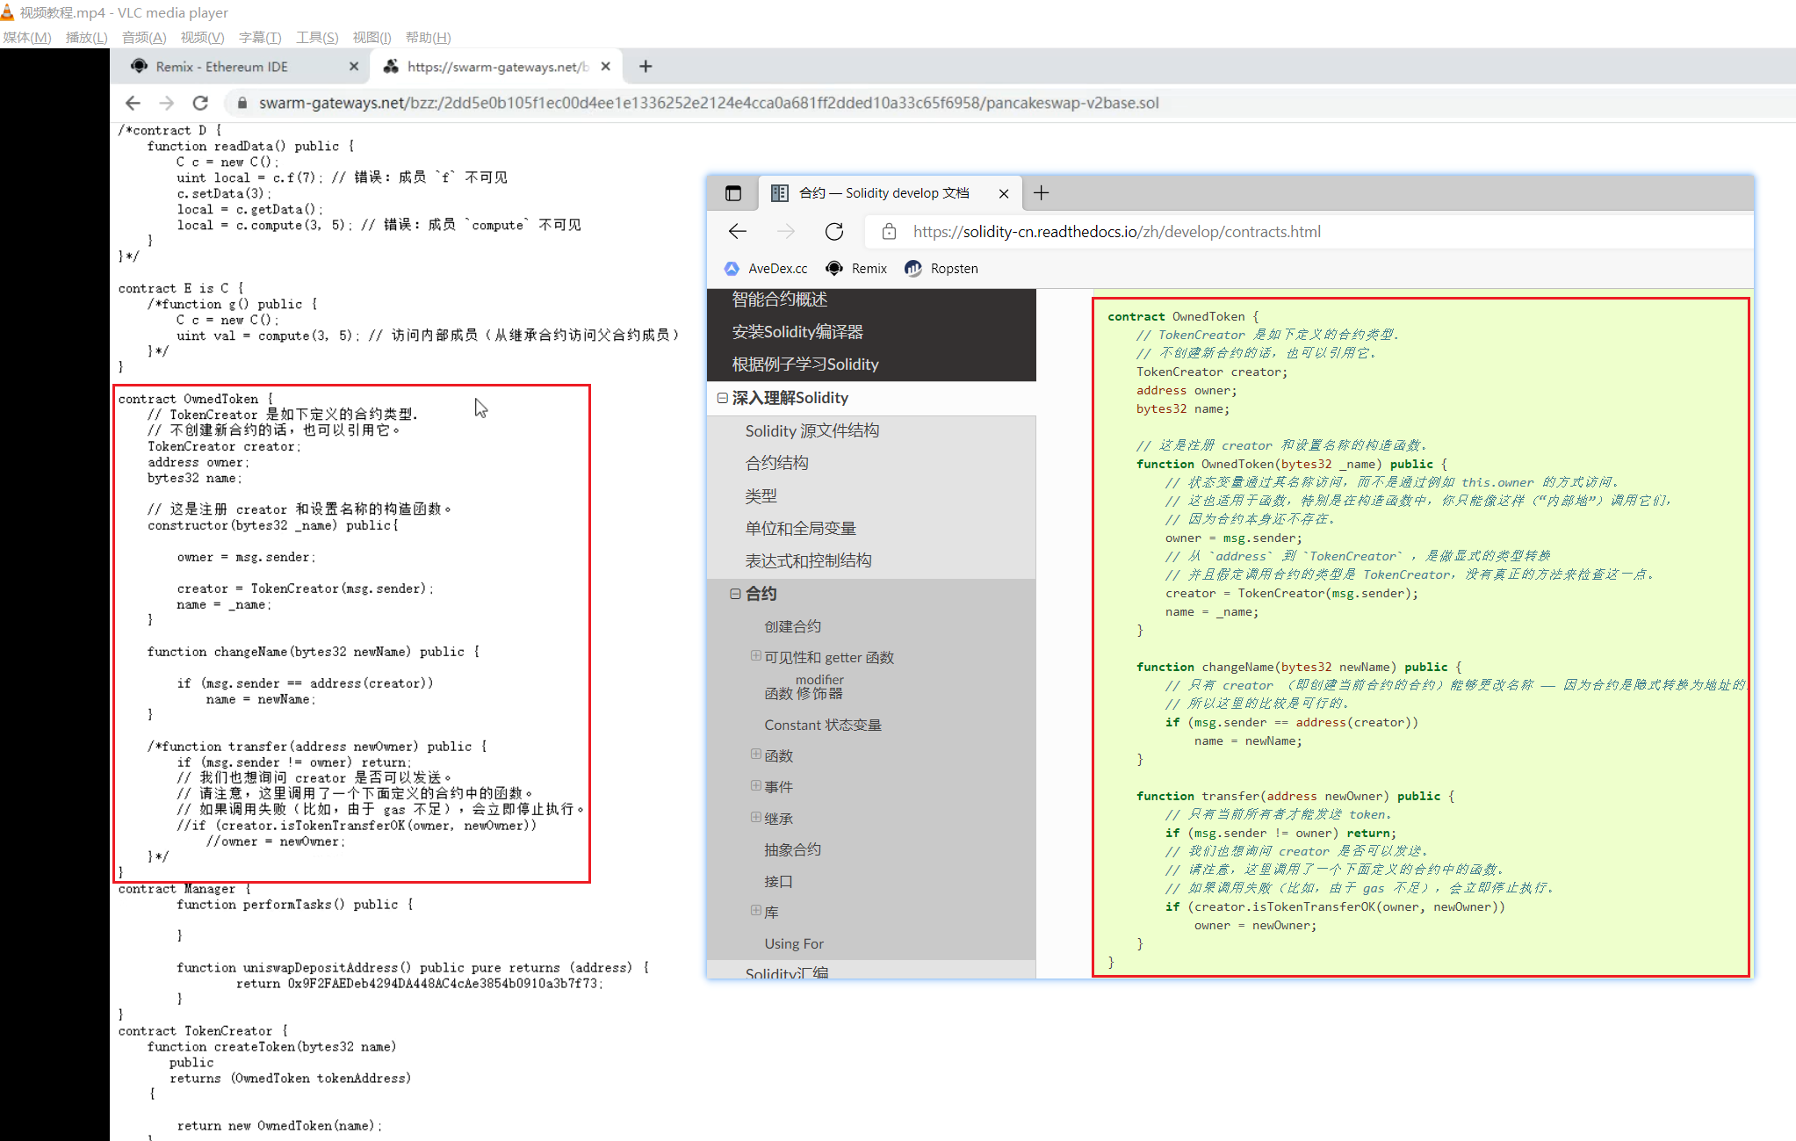Expand 可见性和 getter 函数 node

point(755,655)
